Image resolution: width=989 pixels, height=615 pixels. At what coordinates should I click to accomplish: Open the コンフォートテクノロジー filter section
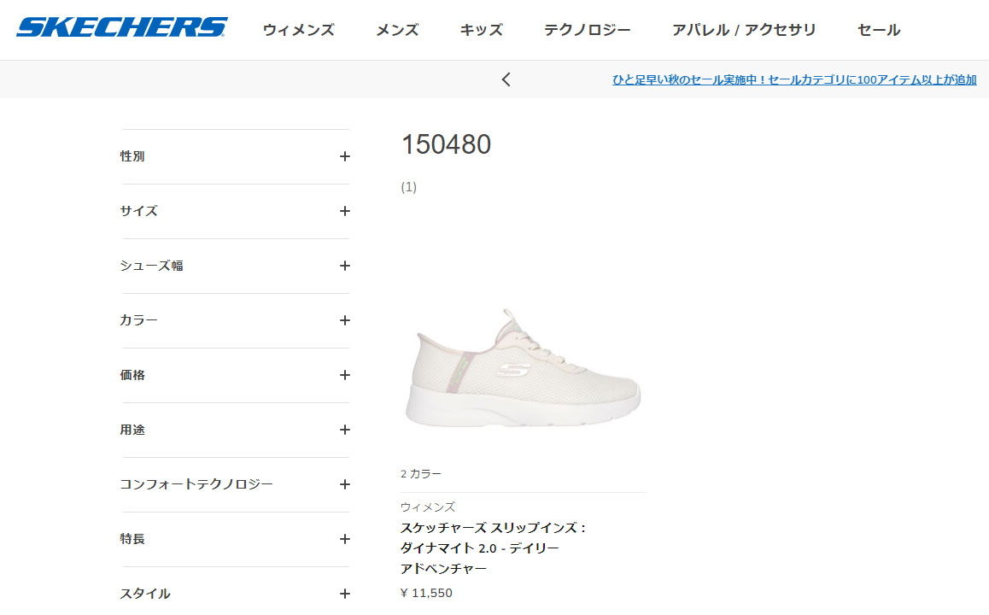tap(235, 484)
